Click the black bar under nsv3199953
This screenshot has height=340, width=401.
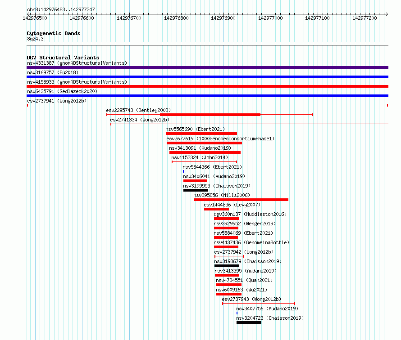[x=196, y=190]
